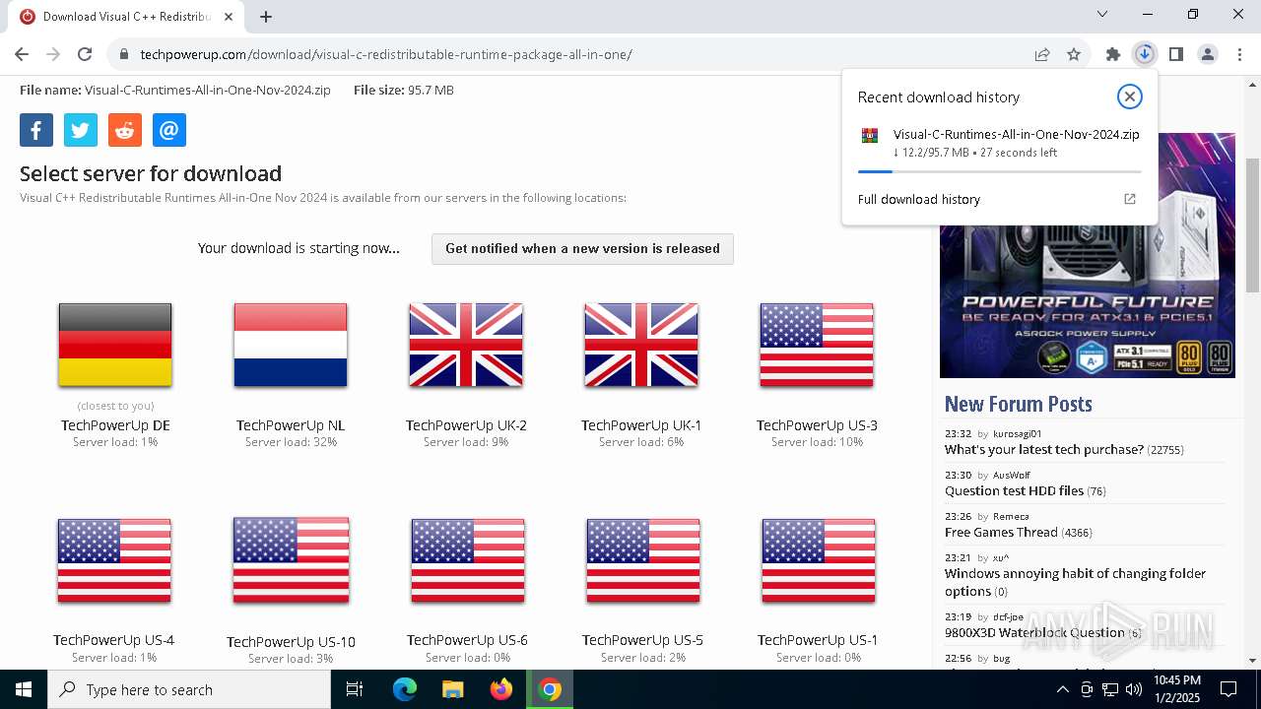View site information icon in address bar
The image size is (1261, 709).
click(124, 54)
